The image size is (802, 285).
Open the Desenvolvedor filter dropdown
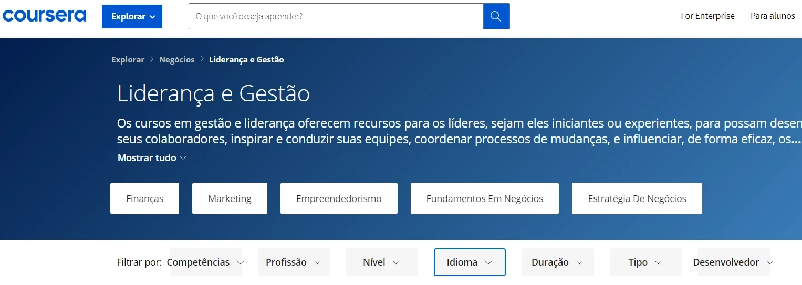(733, 262)
